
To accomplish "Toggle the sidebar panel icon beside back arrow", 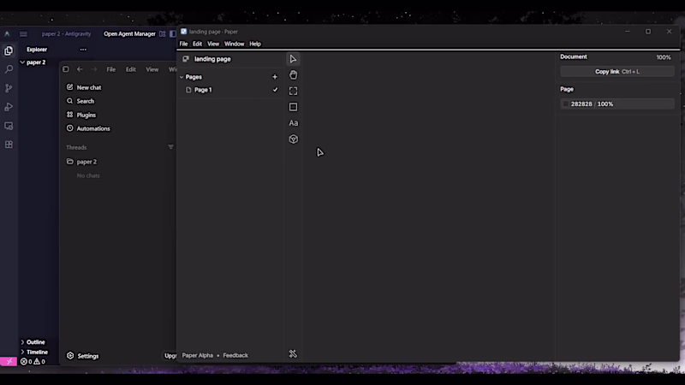I will (x=66, y=69).
